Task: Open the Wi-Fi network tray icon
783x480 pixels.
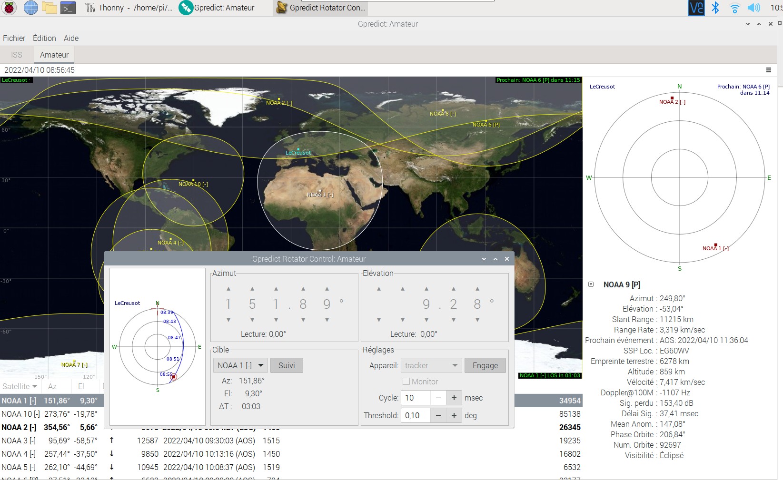Action: pos(734,8)
